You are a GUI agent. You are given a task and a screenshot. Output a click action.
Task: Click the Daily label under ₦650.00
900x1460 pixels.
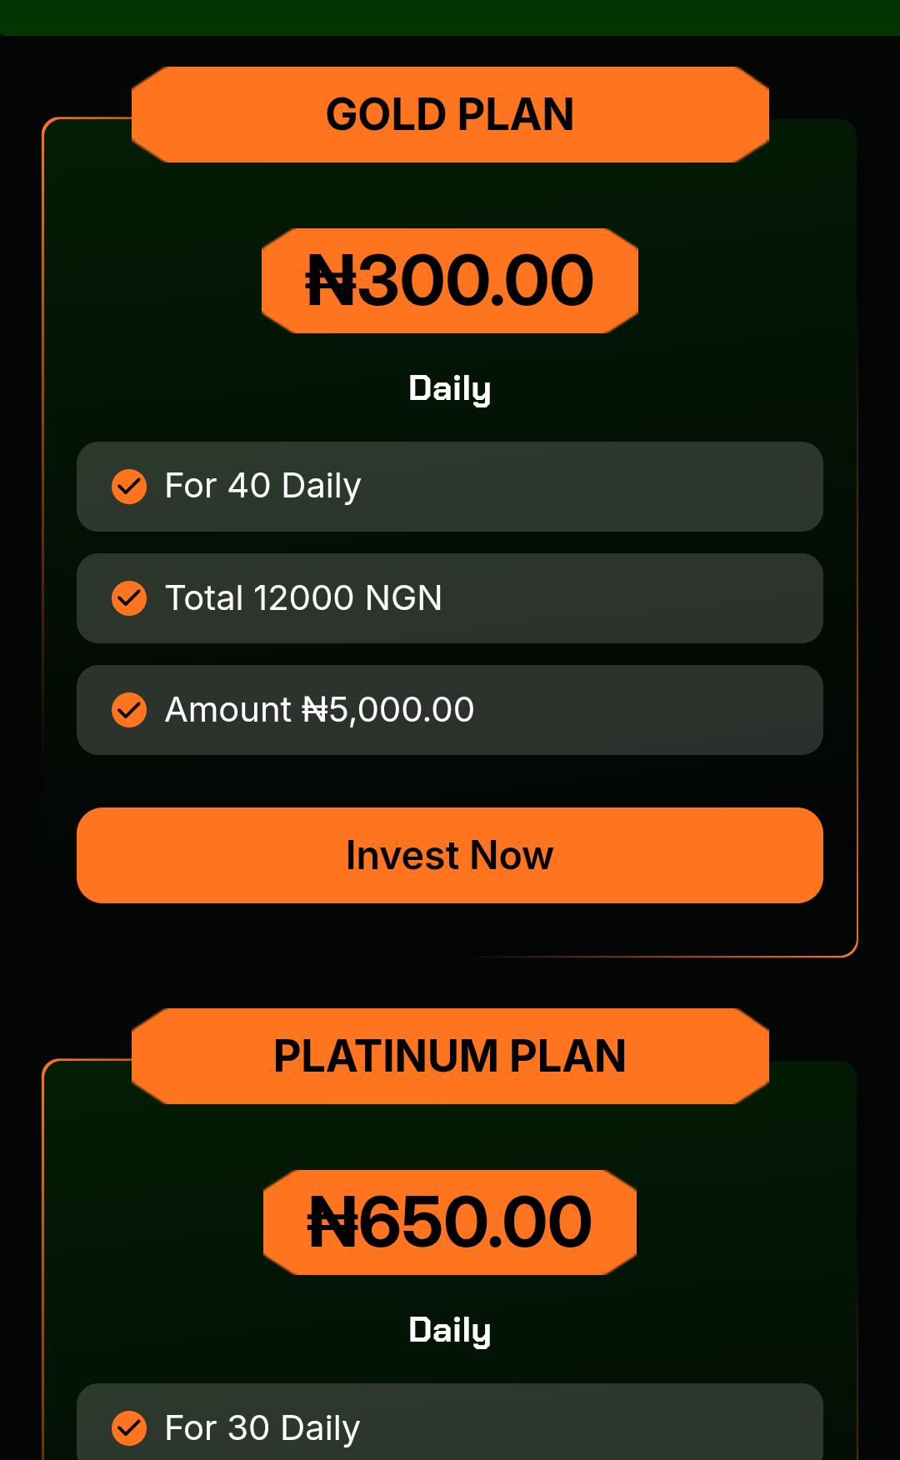click(450, 1330)
